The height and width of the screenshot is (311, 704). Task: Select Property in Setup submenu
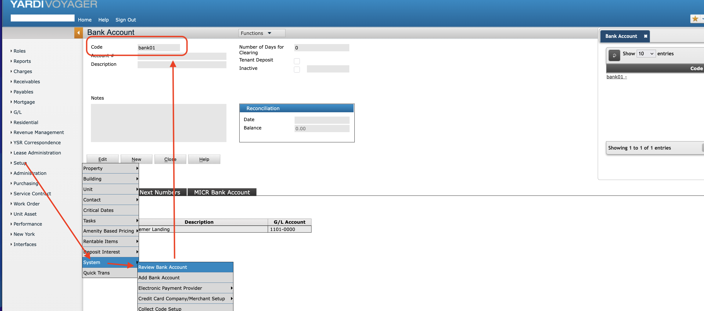click(x=111, y=168)
